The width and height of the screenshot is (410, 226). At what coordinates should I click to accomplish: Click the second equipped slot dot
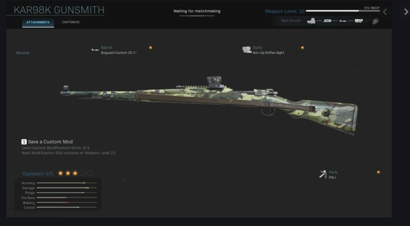(68, 173)
